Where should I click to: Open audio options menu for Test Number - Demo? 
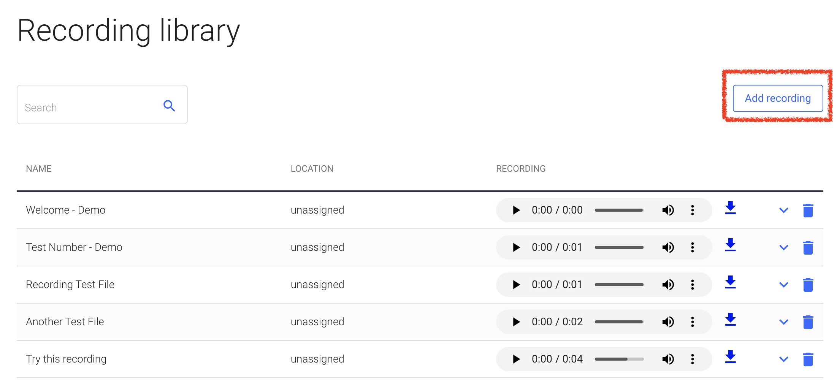[693, 247]
